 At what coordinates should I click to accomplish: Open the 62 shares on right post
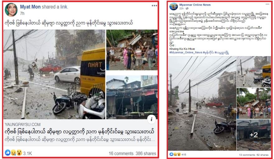(x=263, y=155)
